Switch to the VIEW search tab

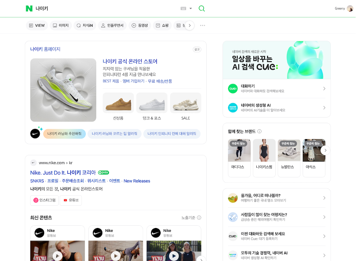tap(37, 25)
